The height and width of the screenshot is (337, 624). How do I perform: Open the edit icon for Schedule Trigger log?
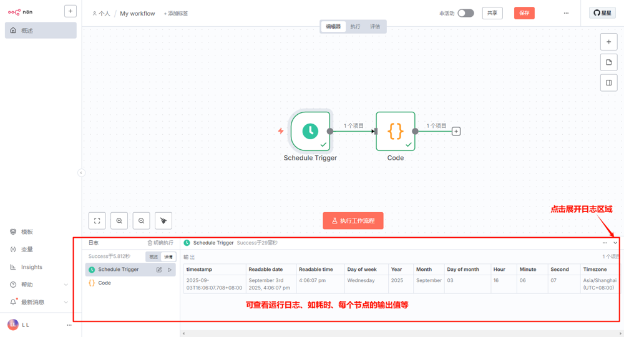click(159, 270)
